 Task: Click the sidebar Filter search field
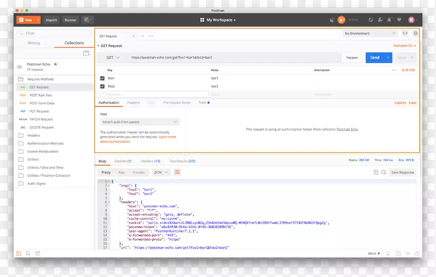pyautogui.click(x=54, y=33)
